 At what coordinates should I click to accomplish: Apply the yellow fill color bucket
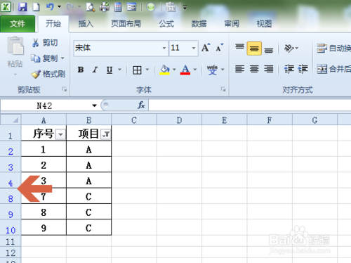pos(165,70)
